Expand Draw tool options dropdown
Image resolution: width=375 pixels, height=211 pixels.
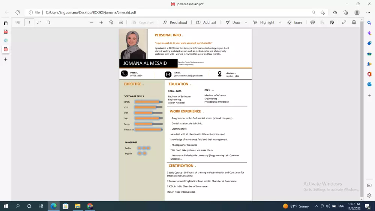(x=246, y=22)
